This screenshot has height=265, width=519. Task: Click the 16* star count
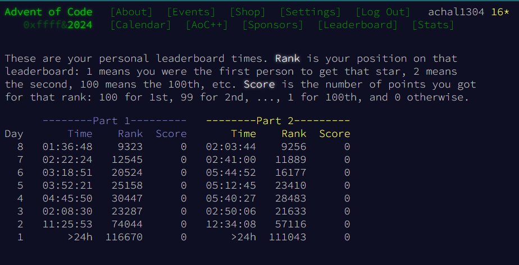point(500,12)
